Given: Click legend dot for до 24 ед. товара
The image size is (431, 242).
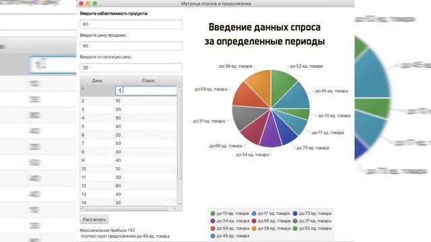Looking at the screenshot, I should click(x=213, y=221).
